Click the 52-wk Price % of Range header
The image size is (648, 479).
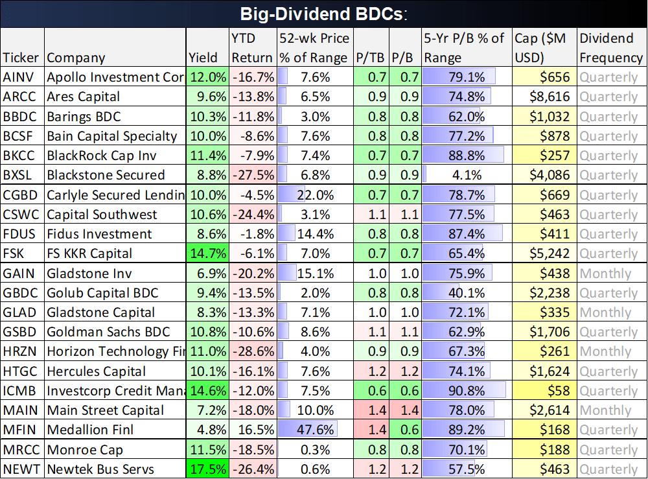click(316, 47)
